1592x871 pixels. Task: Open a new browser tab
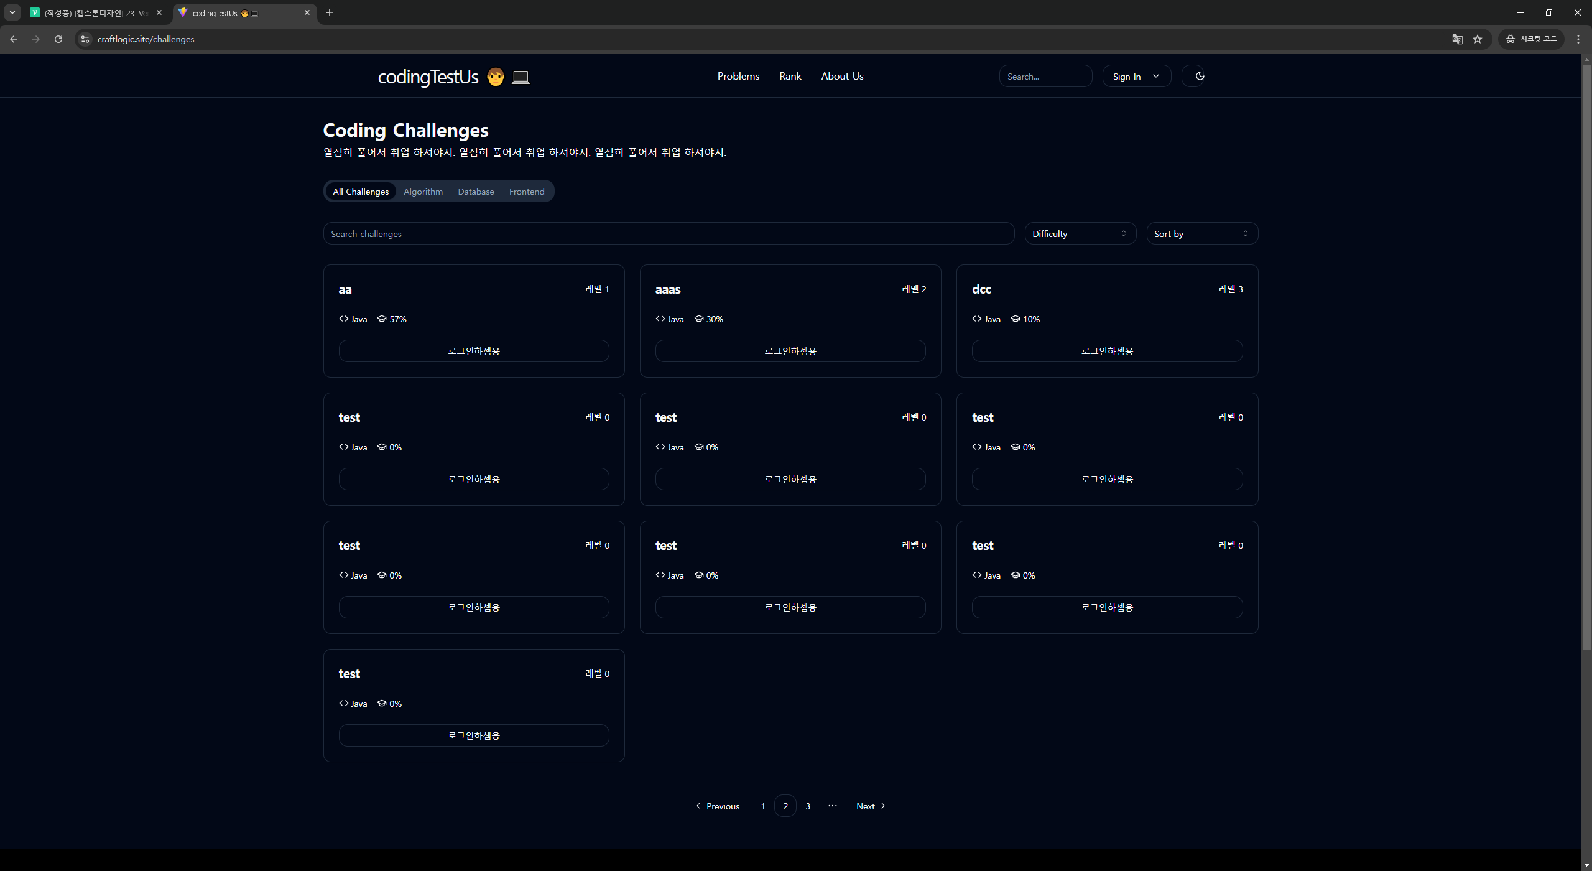330,12
